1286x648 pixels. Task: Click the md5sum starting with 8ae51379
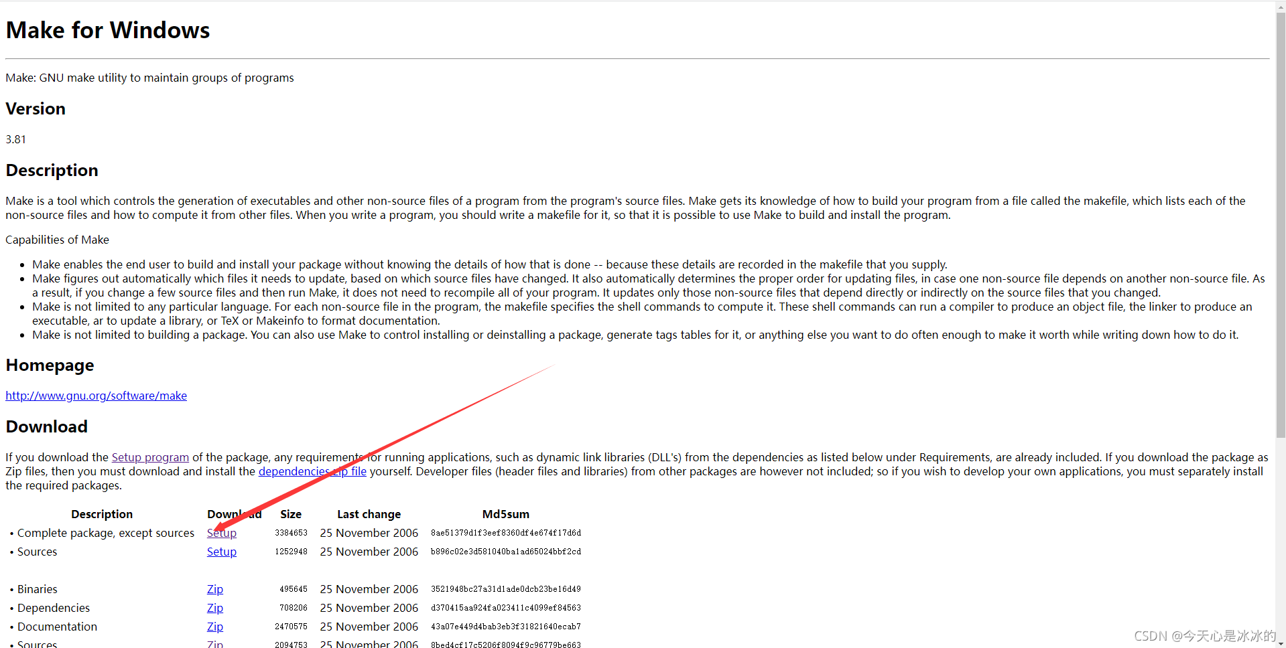pos(506,533)
